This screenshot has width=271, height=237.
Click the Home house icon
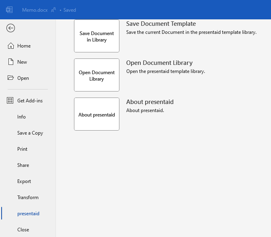[x=11, y=46]
